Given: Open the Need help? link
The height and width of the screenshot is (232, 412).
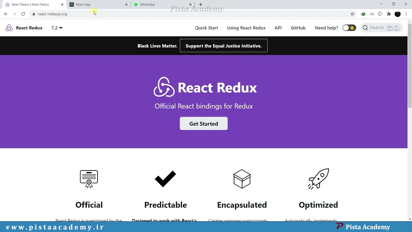Looking at the screenshot, I should pyautogui.click(x=326, y=28).
